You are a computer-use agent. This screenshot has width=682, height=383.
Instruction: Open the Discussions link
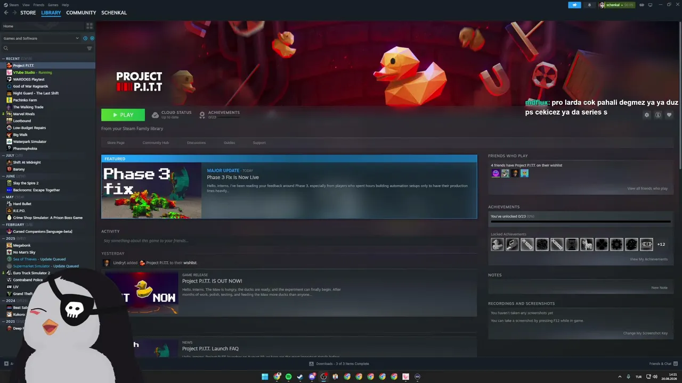(196, 143)
